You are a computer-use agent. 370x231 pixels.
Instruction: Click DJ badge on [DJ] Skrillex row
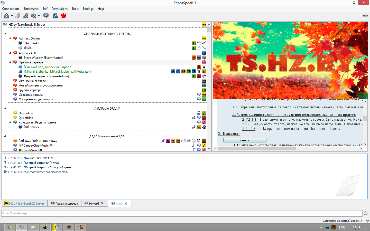(199, 127)
